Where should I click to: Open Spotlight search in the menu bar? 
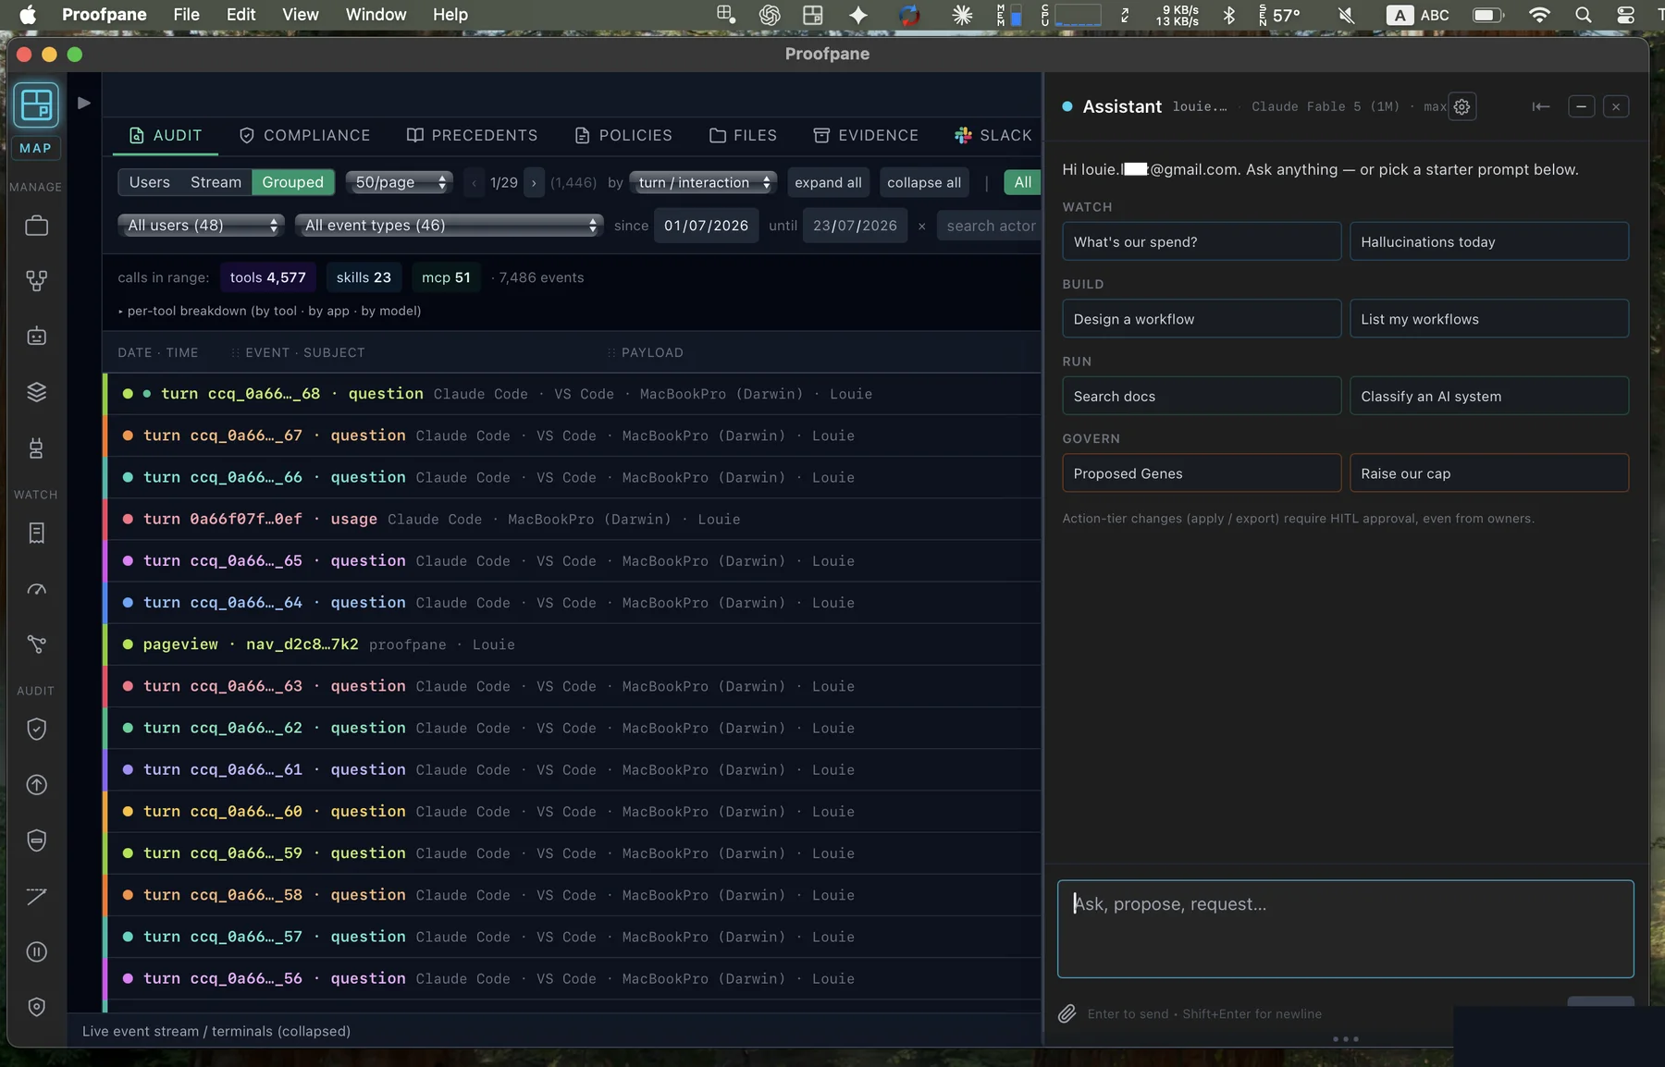[1584, 15]
